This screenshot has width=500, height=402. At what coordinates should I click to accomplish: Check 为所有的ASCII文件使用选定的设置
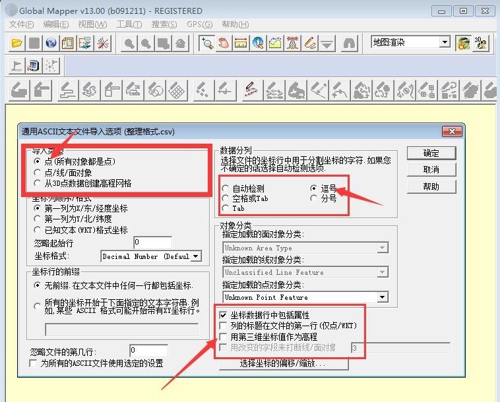(x=33, y=363)
